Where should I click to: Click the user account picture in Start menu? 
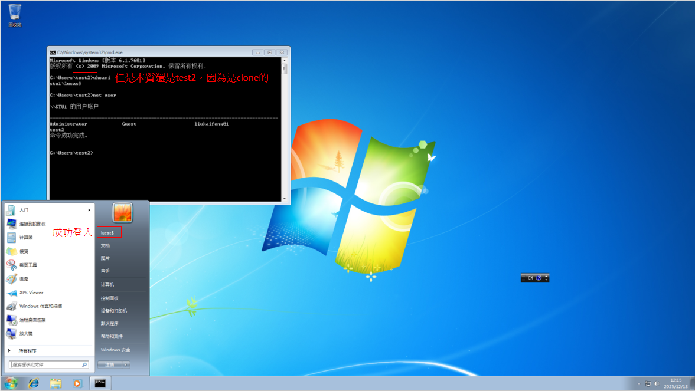coord(122,212)
